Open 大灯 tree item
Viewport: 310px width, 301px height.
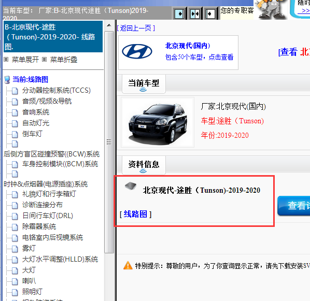pos(29,270)
